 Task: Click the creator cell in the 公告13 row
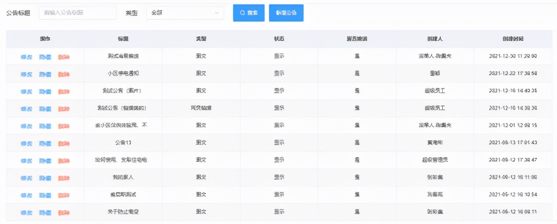(x=435, y=143)
